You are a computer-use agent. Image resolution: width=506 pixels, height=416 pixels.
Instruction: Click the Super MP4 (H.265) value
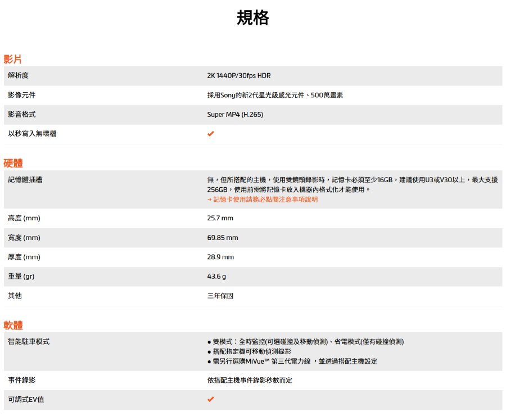coord(235,115)
